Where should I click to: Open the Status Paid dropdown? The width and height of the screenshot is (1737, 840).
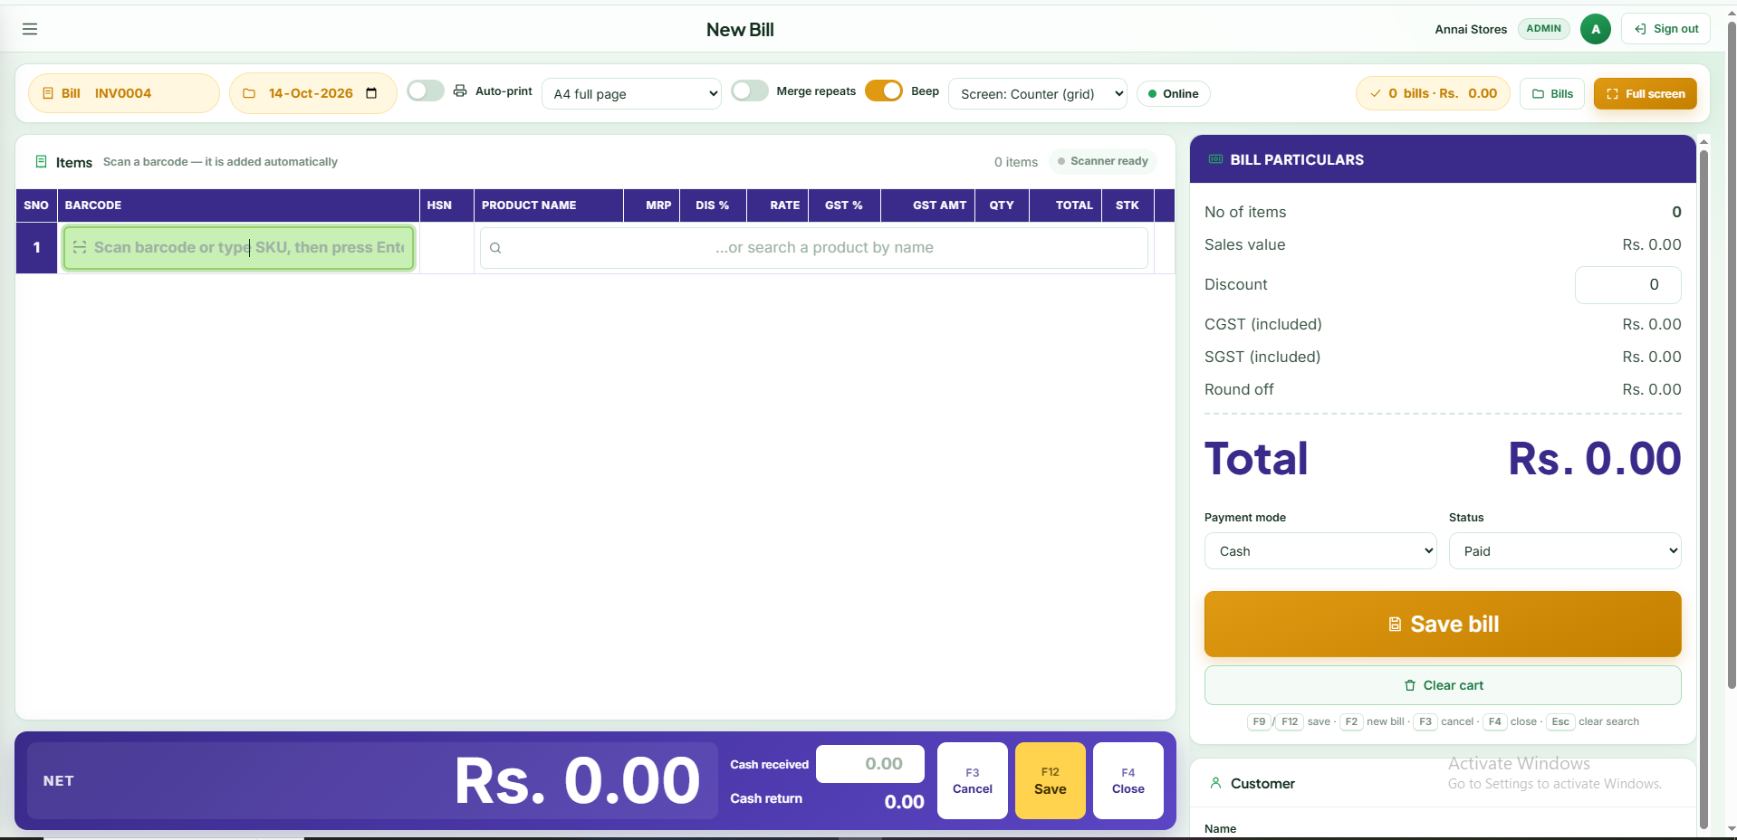coord(1565,551)
